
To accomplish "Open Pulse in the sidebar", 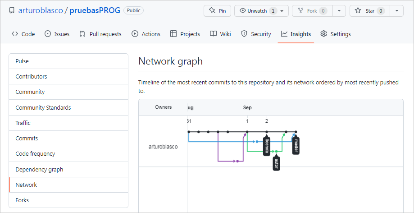I will click(x=68, y=61).
